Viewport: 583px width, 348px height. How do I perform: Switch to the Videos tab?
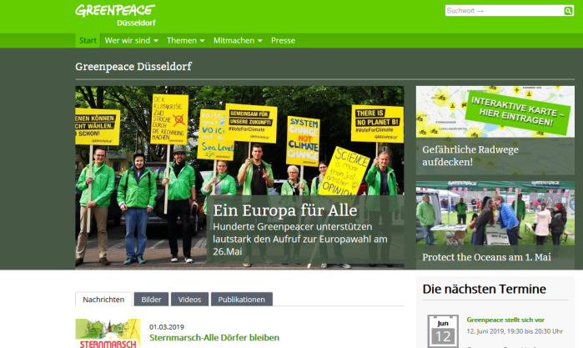pos(189,300)
